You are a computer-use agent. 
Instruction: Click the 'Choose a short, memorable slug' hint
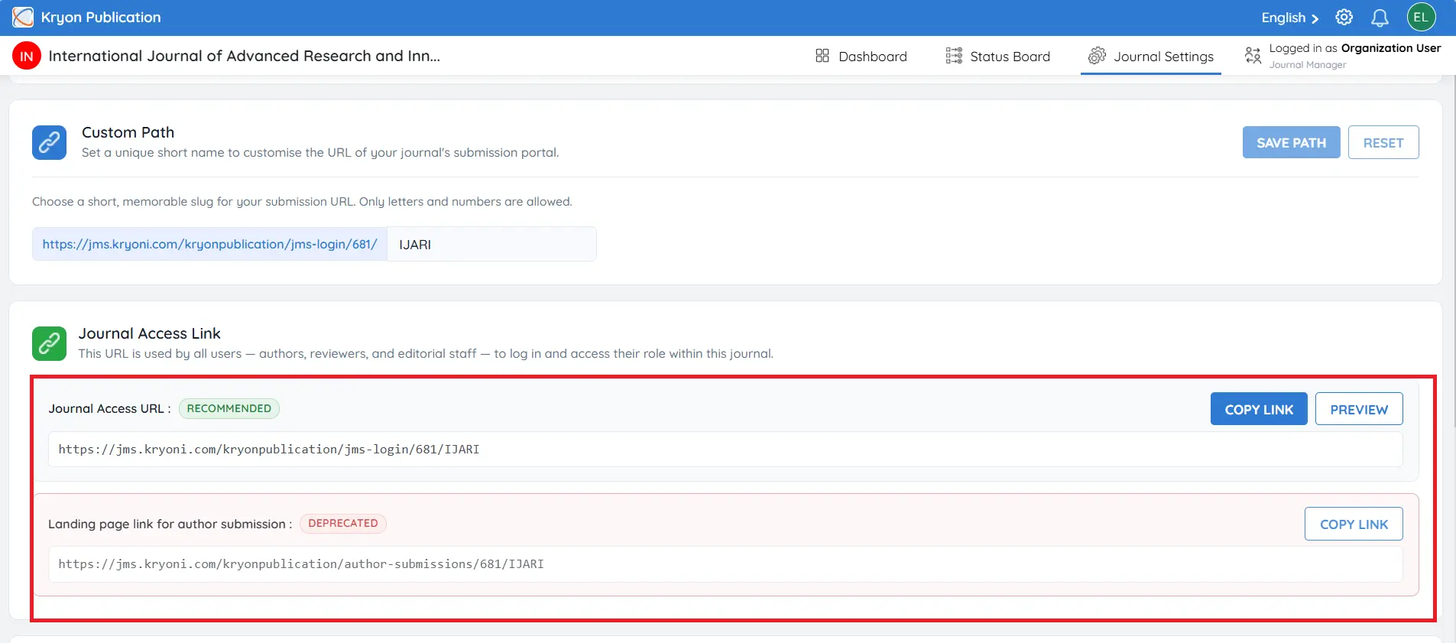[x=302, y=202]
